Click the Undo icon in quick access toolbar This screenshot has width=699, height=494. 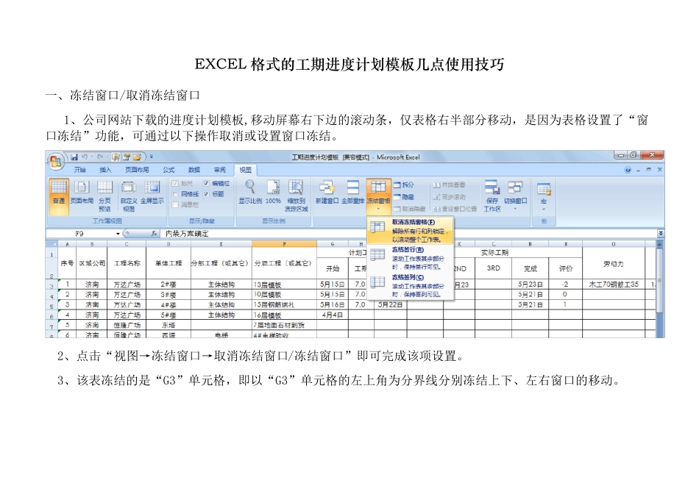click(x=85, y=157)
